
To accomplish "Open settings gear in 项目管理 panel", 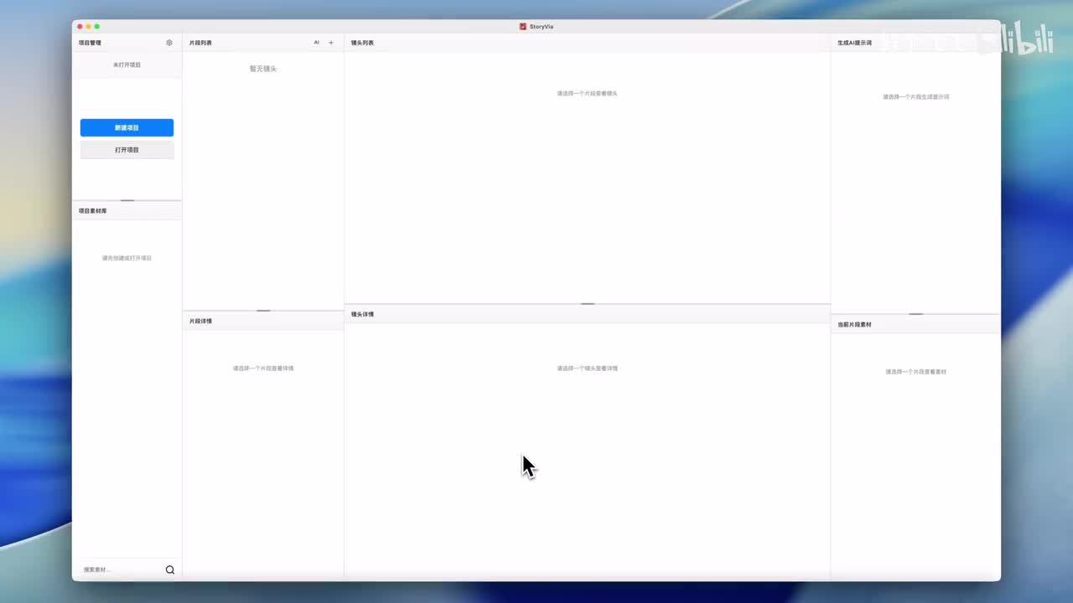I will [169, 43].
